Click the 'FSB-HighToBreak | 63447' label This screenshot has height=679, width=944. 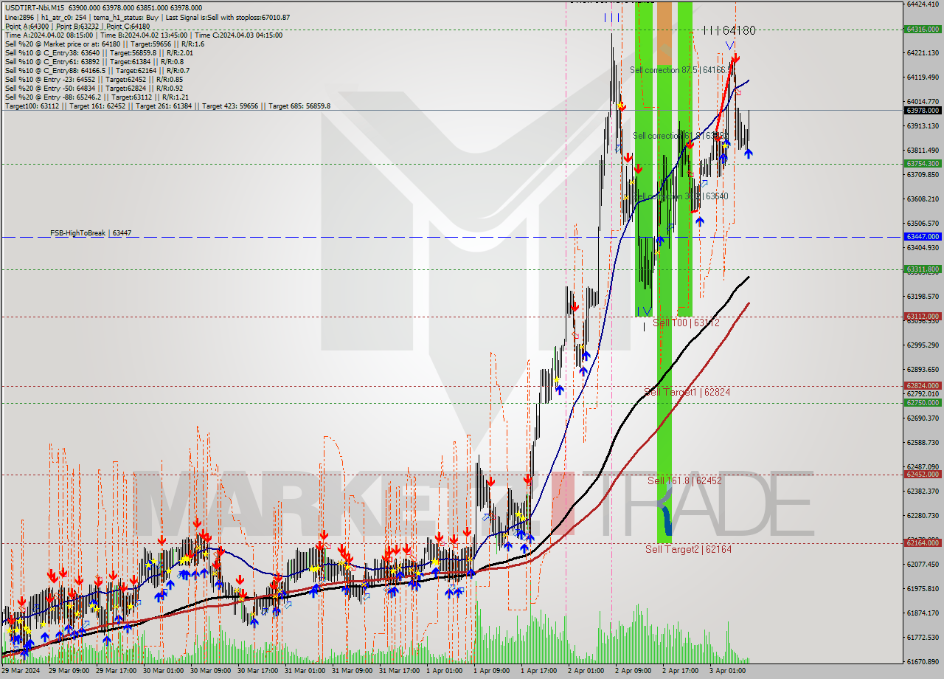coord(91,232)
